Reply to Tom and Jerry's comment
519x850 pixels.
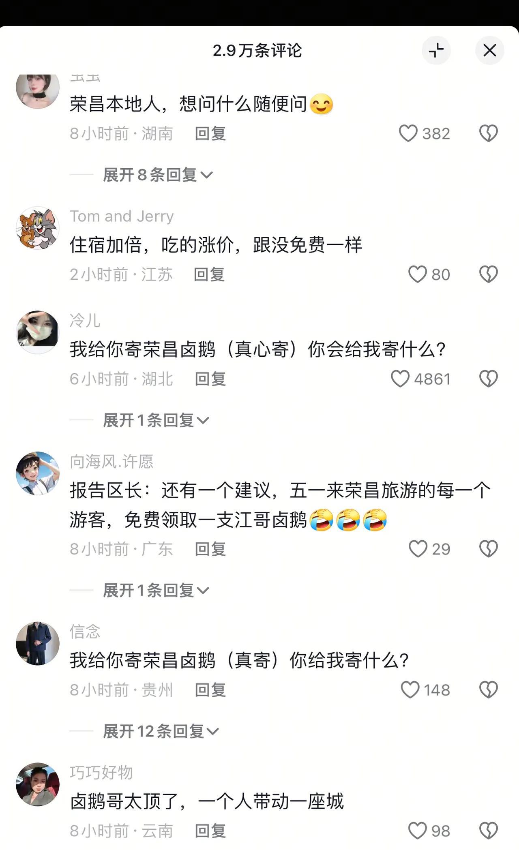[209, 274]
